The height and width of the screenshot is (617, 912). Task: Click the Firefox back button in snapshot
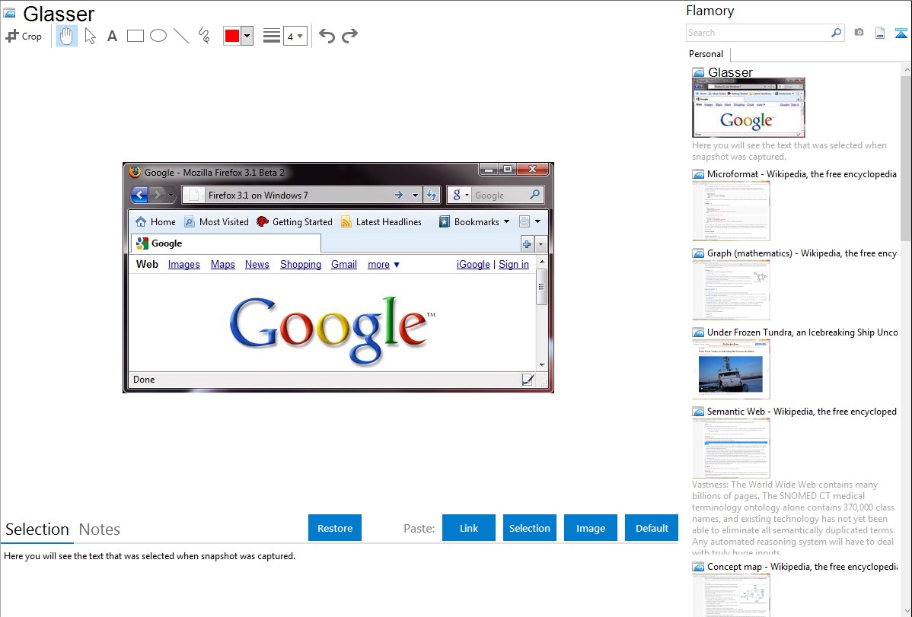139,195
